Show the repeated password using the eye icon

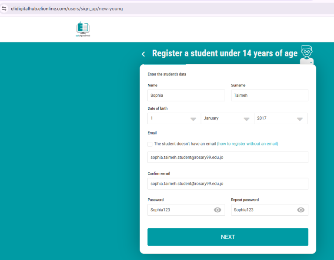pos(301,210)
